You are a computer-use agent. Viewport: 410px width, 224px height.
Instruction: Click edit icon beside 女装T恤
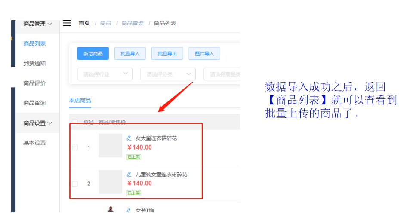(129, 210)
